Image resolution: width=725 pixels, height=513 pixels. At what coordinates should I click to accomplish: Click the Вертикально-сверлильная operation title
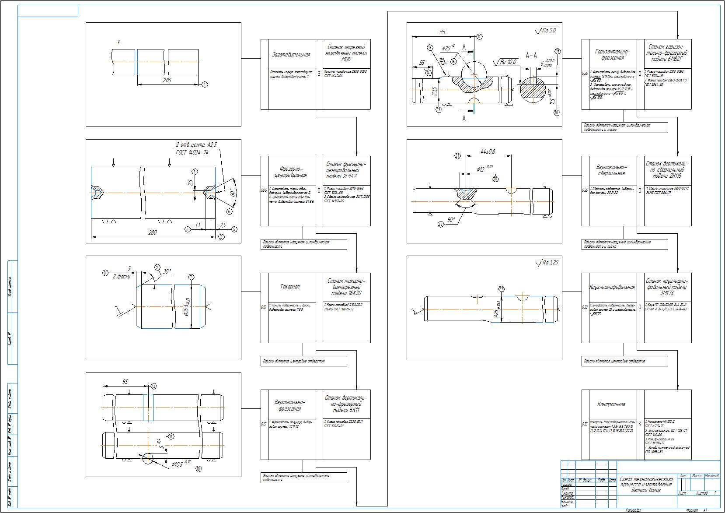click(612, 170)
